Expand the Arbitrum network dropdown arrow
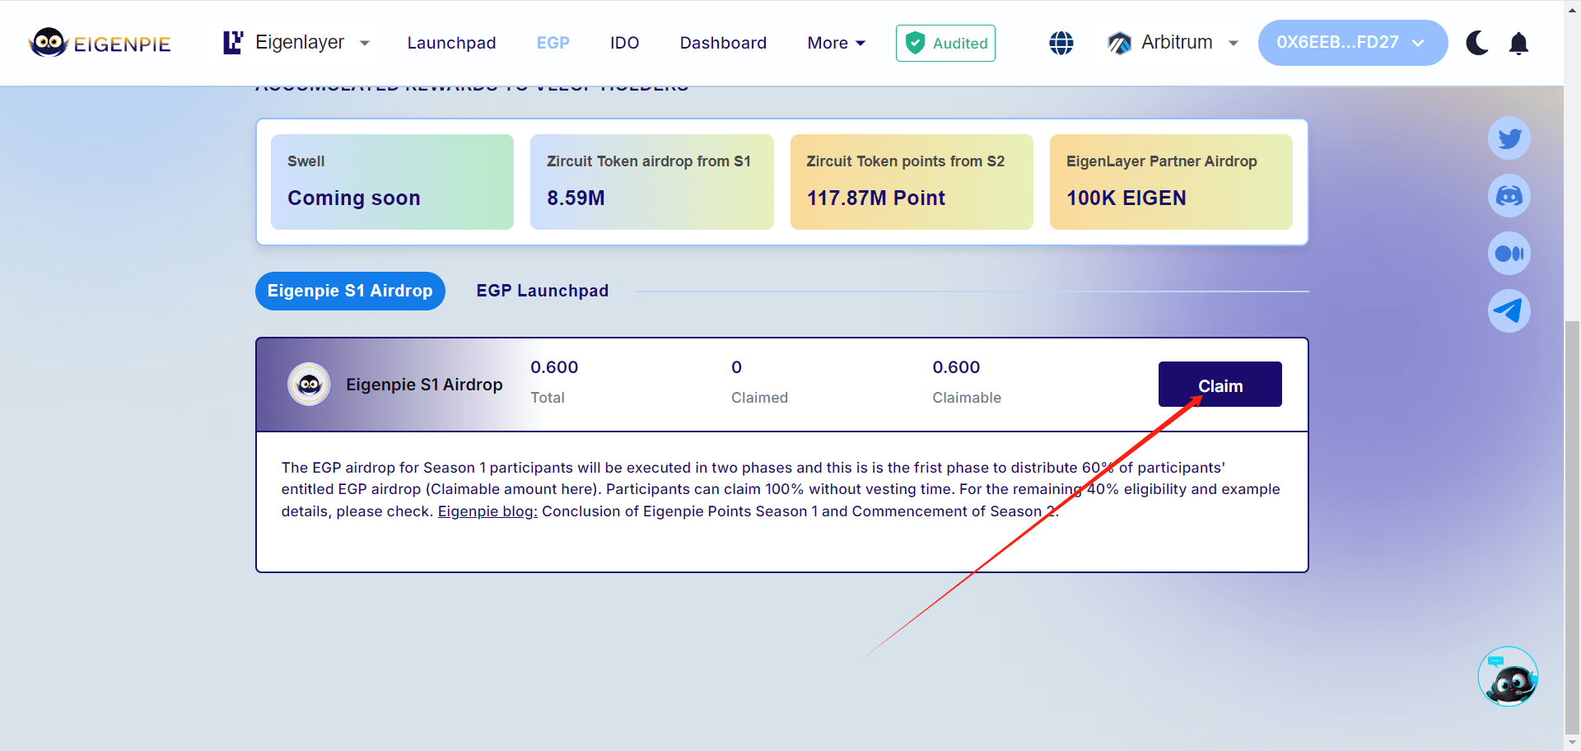This screenshot has width=1581, height=751. [1233, 43]
